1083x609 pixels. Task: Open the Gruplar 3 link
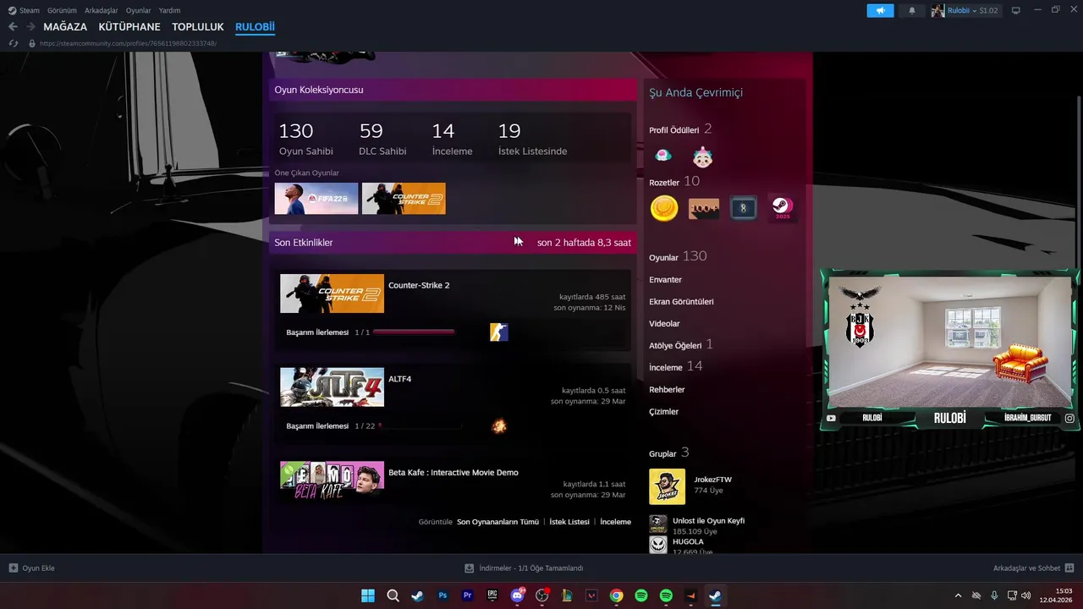coord(669,453)
